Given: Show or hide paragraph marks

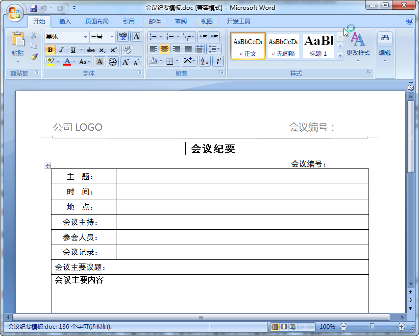Looking at the screenshot, I should (x=218, y=61).
